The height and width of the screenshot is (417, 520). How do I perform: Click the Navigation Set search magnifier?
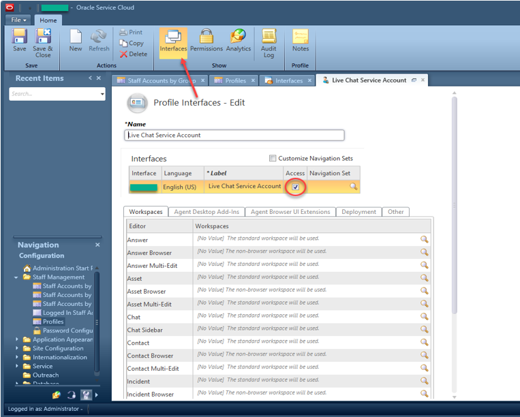coord(353,187)
